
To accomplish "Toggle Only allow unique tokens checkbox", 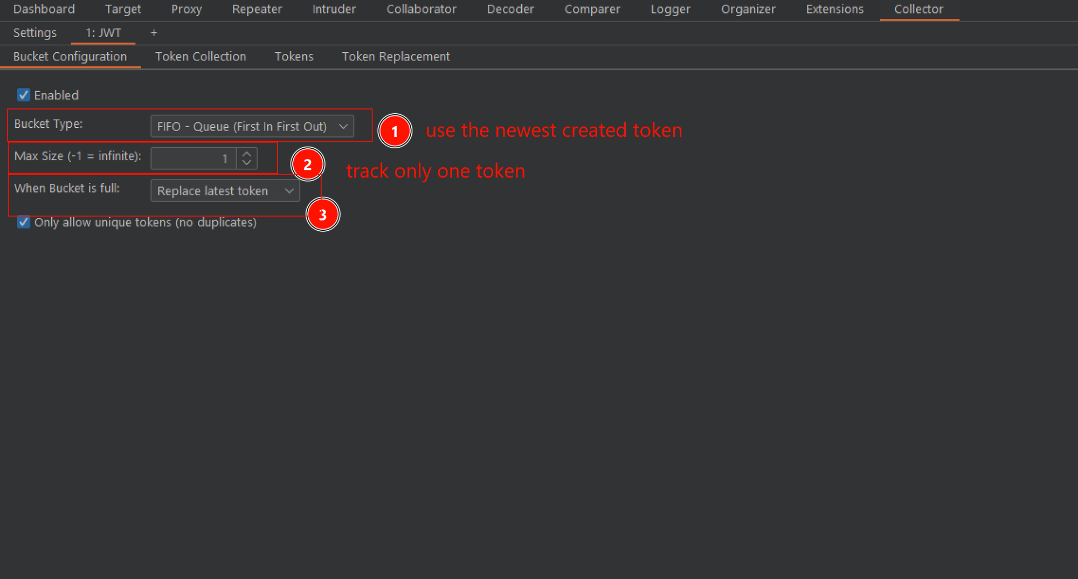I will click(23, 222).
